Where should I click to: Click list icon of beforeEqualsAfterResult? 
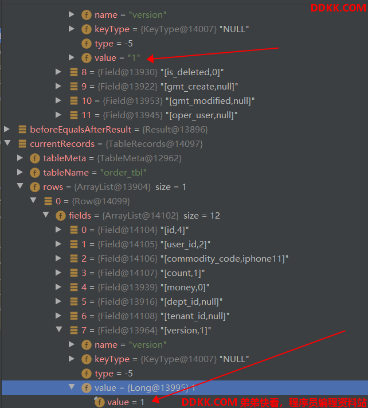[x=22, y=129]
